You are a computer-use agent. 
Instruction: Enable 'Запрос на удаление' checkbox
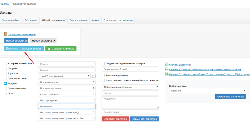[x=103, y=75]
